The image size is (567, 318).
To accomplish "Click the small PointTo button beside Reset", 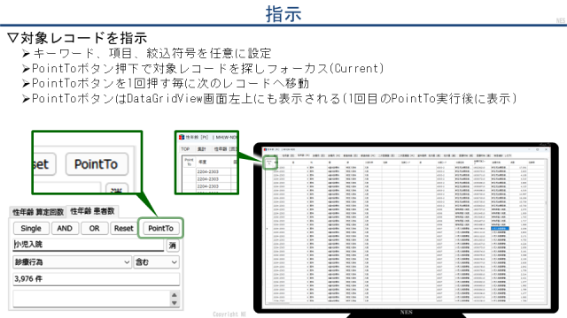I will [x=160, y=228].
